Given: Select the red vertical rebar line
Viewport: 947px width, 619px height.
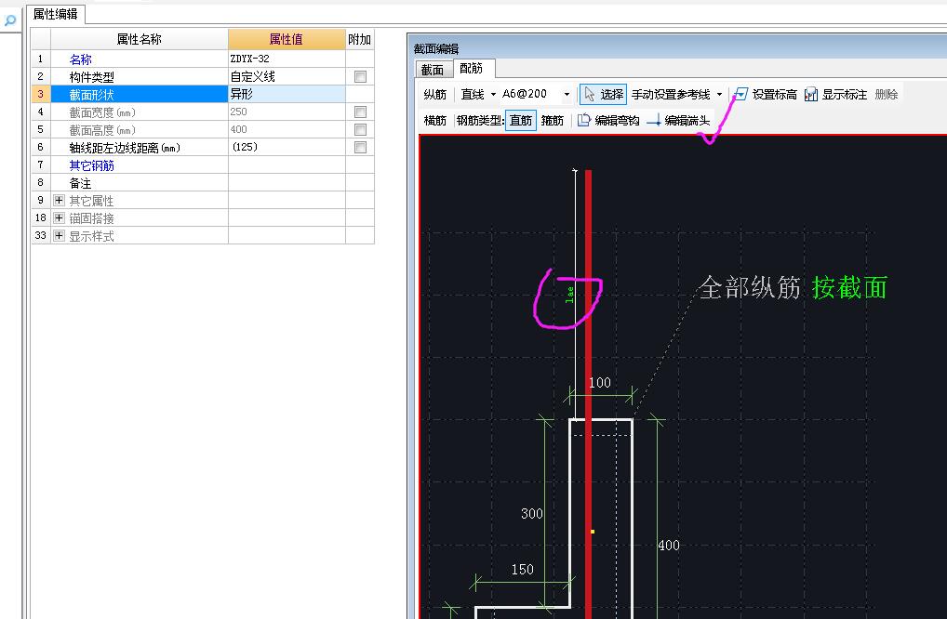Looking at the screenshot, I should [x=588, y=392].
